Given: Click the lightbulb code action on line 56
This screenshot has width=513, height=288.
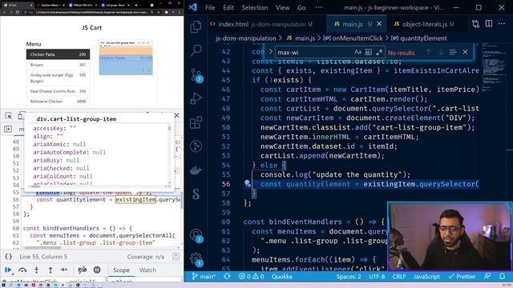Looking at the screenshot, I should pyautogui.click(x=248, y=183).
